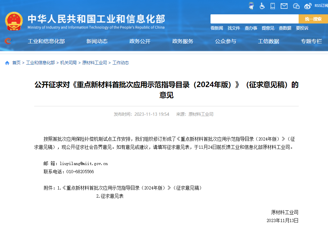Image resolution: width=328 pixels, height=226 pixels.
Task: Open the 公众参与 navigation menu
Action: [225, 41]
